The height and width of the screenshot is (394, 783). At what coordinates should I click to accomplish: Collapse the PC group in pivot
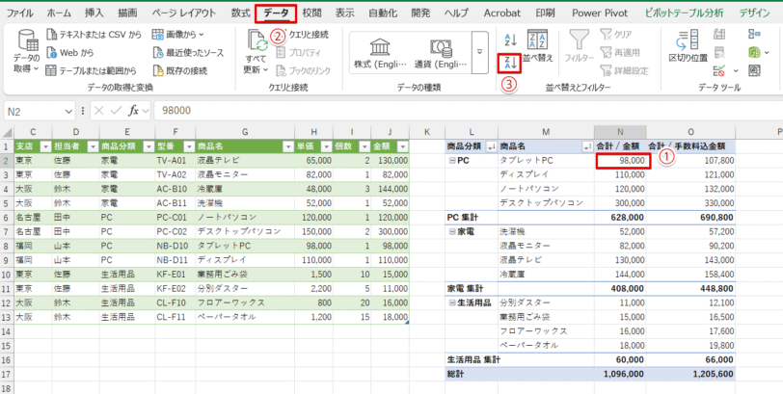[451, 161]
